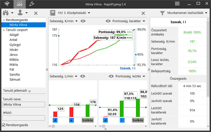The width and height of the screenshot is (211, 132).
Task: Select student Sarolta
Action: click(x=15, y=74)
